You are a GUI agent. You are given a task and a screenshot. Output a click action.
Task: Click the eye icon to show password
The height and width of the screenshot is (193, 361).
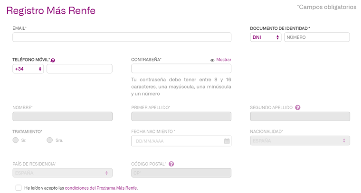(212, 60)
